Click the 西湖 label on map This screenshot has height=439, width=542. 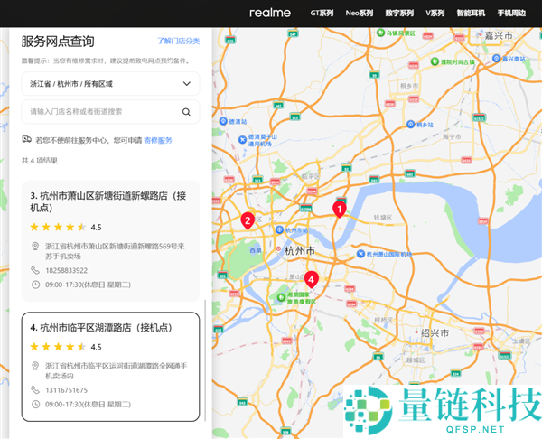(x=256, y=250)
